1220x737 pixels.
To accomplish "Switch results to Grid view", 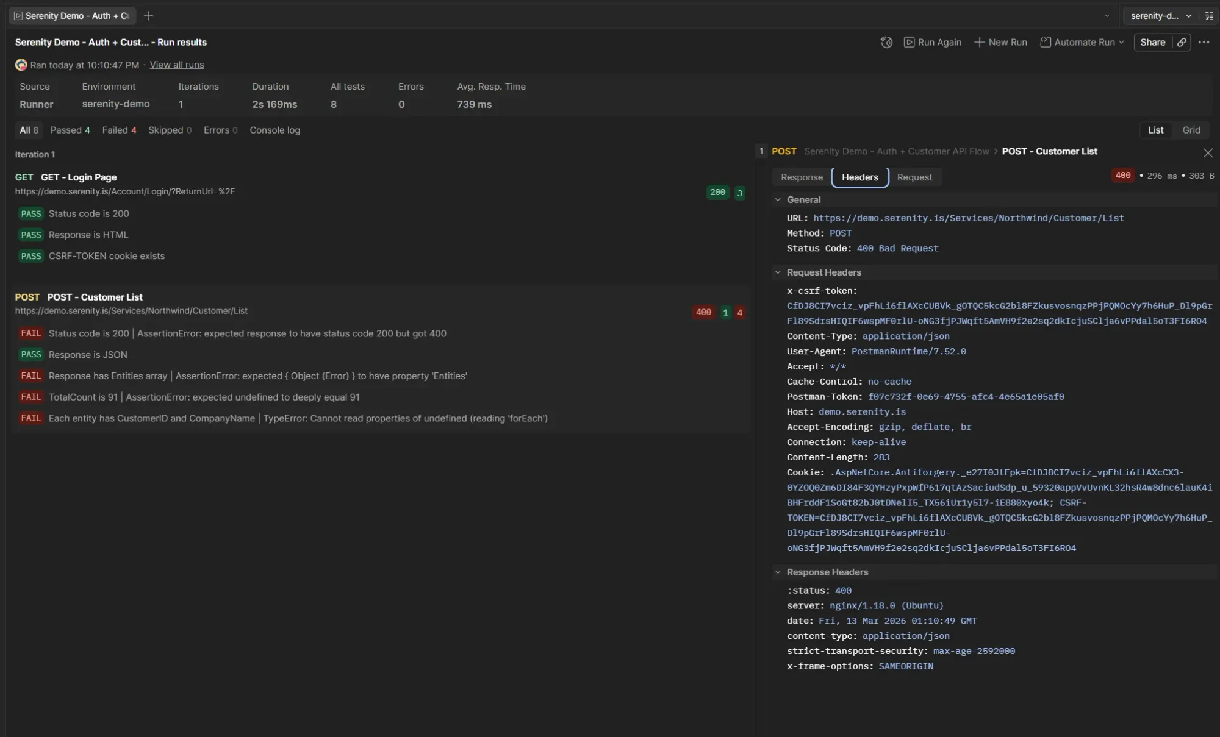I will pyautogui.click(x=1191, y=130).
